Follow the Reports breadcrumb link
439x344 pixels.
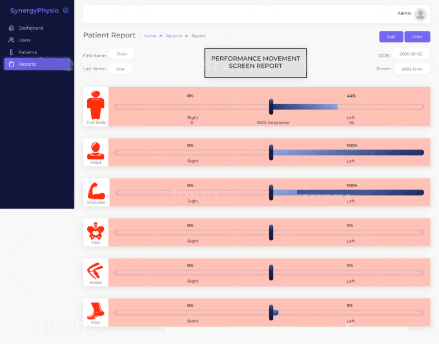coord(174,36)
